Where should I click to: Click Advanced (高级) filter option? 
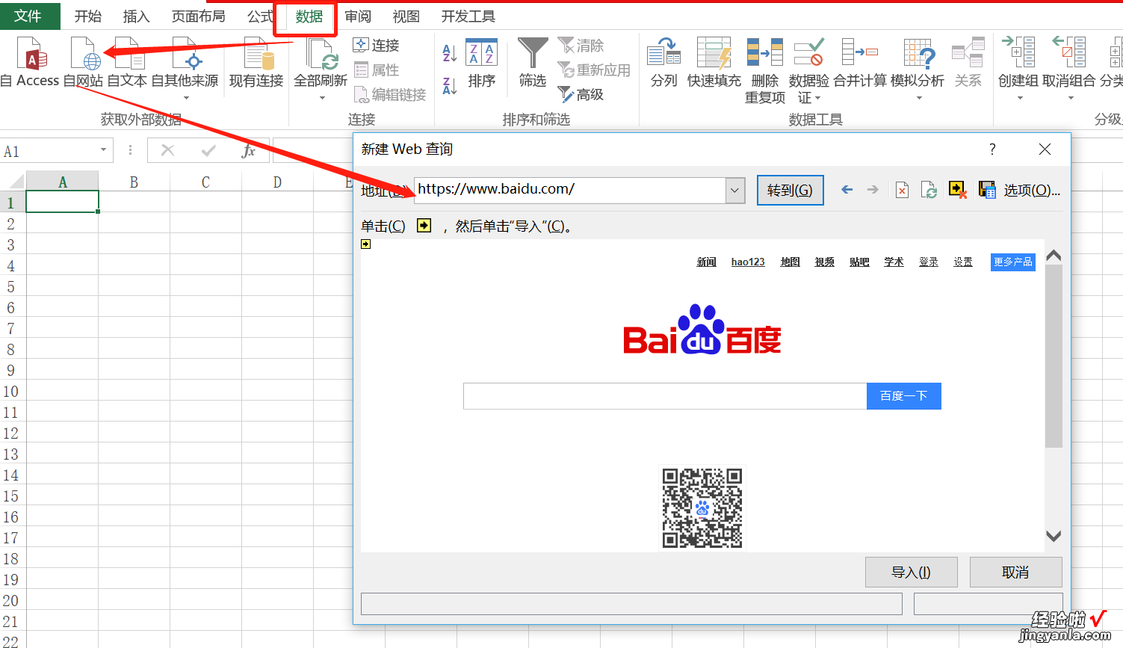point(581,95)
